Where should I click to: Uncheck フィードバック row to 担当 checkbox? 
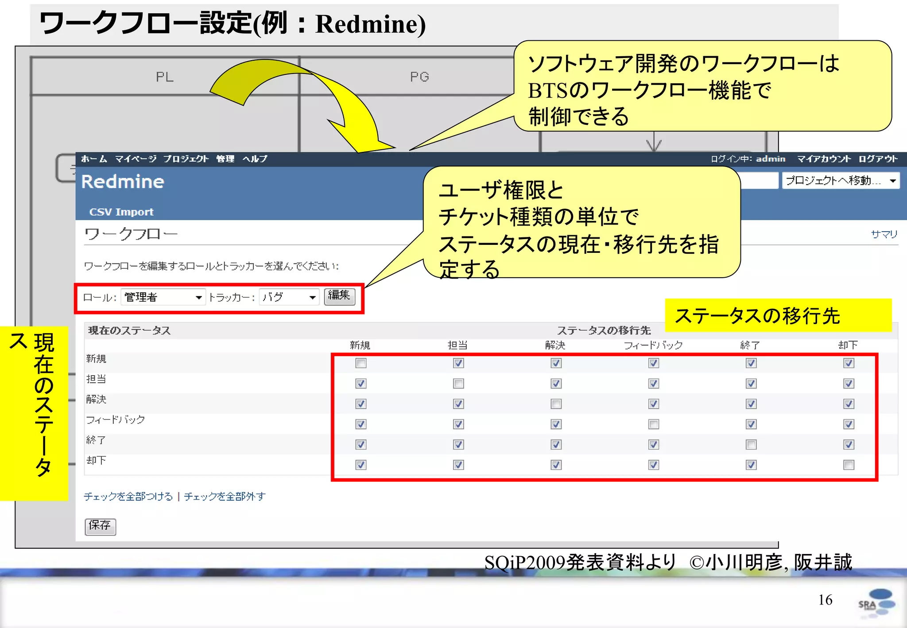(x=458, y=424)
